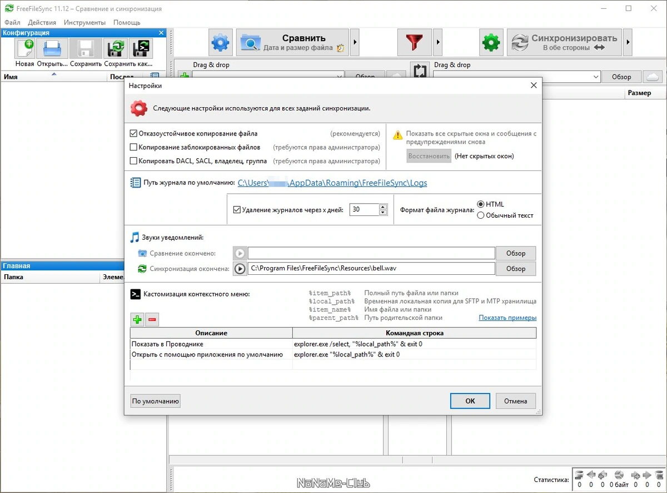Decrease the log deletion days value
This screenshot has width=667, height=493.
(x=382, y=213)
